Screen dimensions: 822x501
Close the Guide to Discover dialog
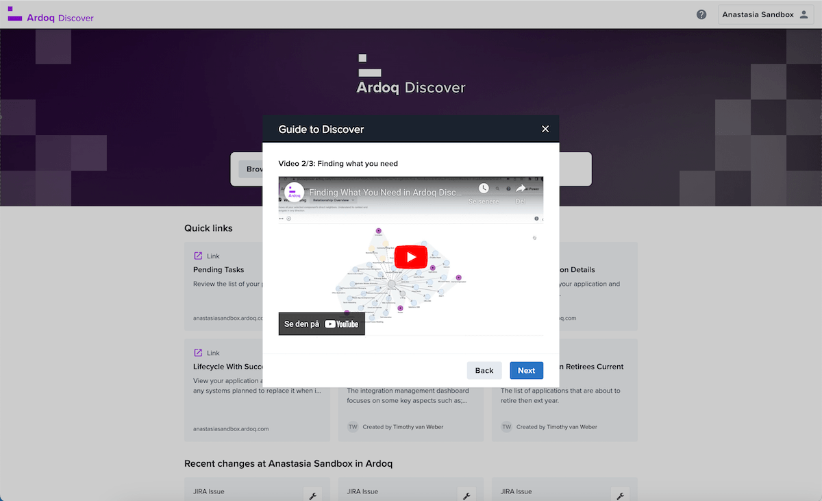point(545,129)
